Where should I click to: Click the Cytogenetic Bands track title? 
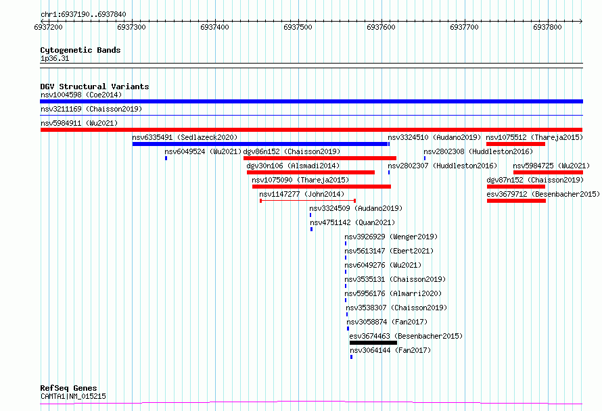[x=80, y=50]
